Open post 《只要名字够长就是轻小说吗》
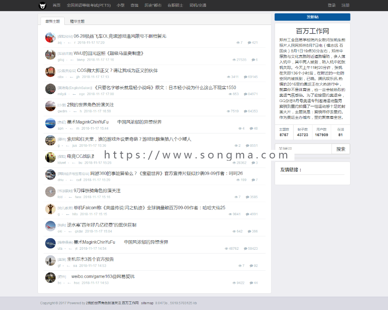Viewport: 388px width, 310px height. point(165,87)
